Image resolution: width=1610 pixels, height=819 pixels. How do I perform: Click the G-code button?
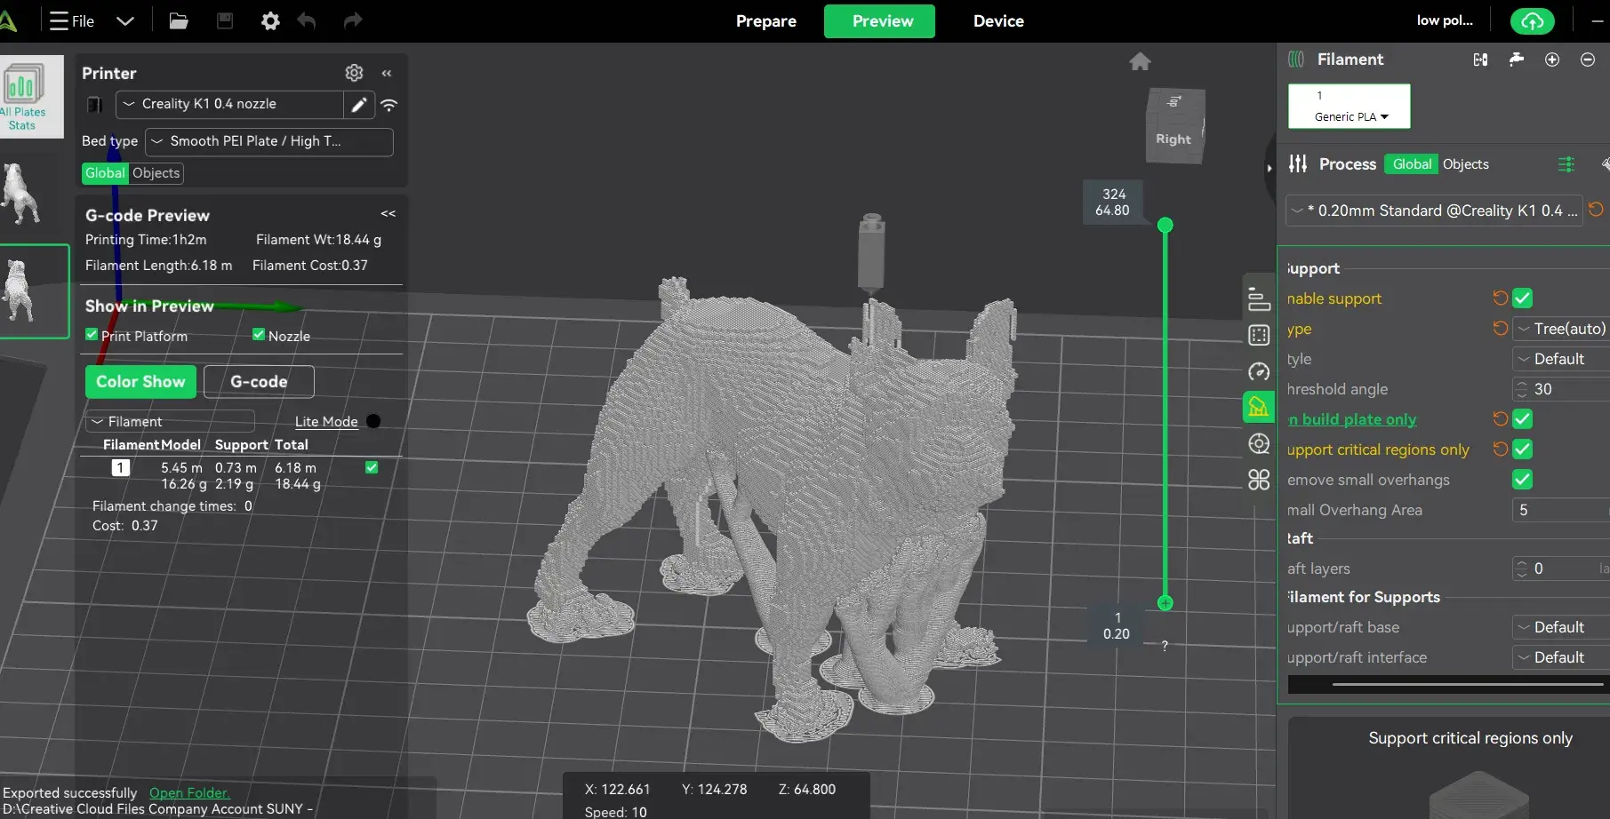point(259,382)
